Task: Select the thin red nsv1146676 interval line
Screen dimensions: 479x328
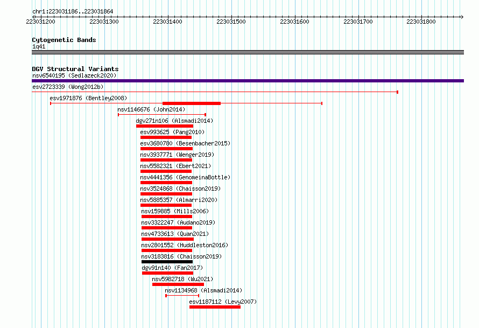Action: [x=162, y=115]
